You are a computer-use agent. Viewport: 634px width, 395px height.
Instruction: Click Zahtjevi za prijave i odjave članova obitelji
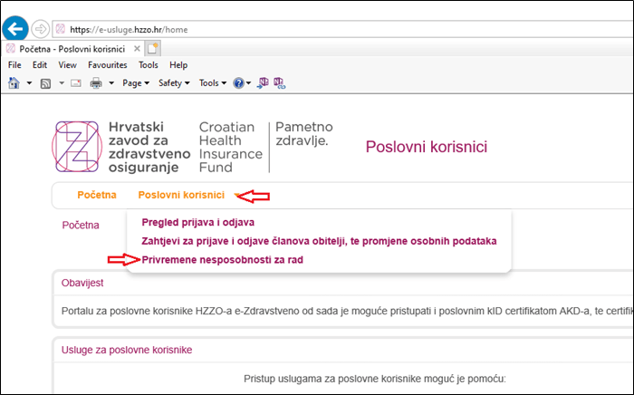click(x=319, y=240)
